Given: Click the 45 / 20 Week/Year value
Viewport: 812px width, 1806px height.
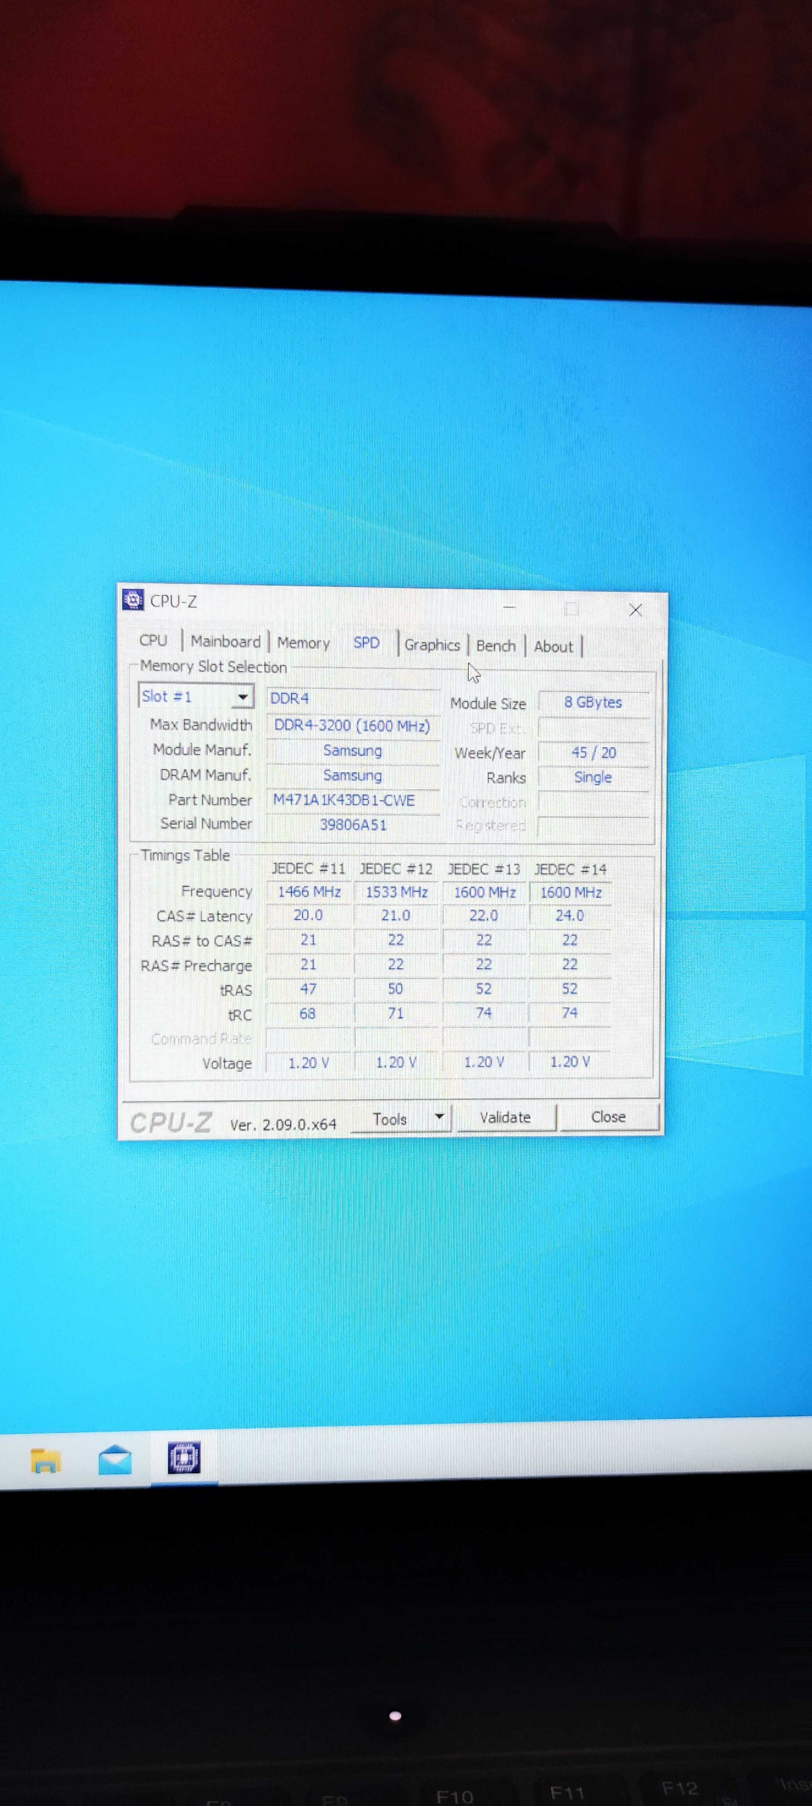Looking at the screenshot, I should [593, 753].
